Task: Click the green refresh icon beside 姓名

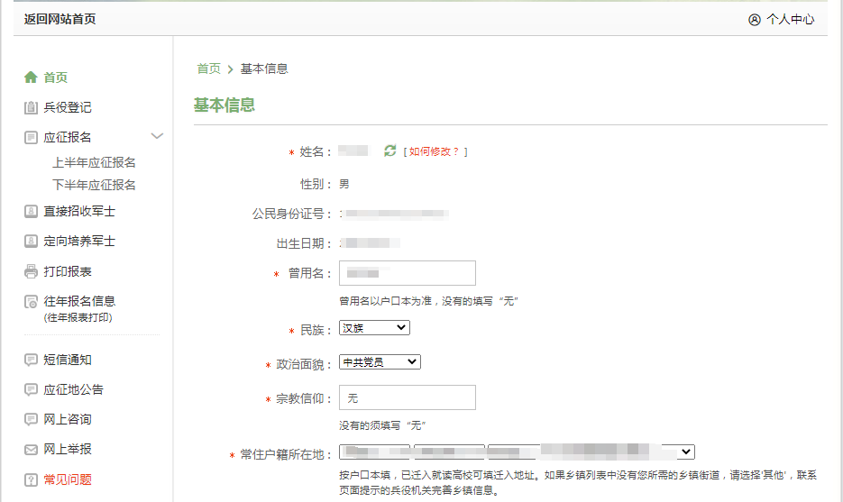Action: [389, 151]
